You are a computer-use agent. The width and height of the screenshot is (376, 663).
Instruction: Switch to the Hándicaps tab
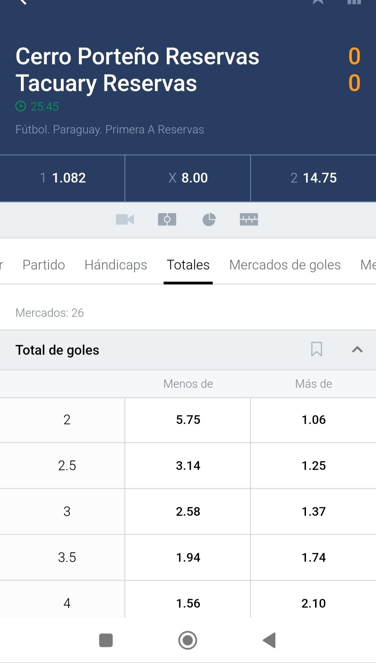coord(116,265)
